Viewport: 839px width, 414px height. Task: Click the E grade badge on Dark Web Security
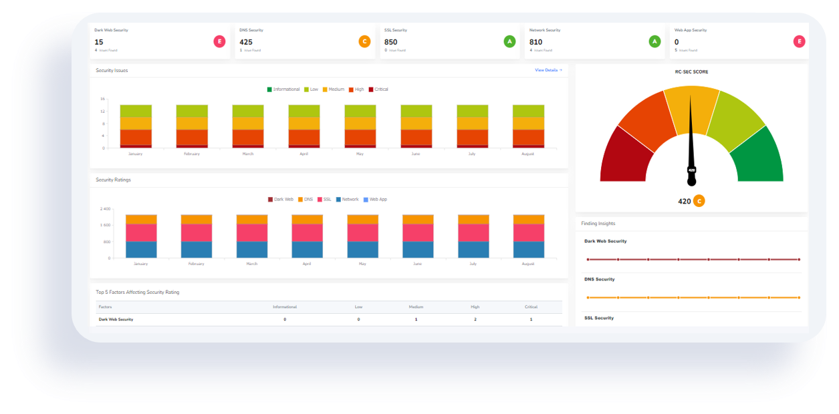point(219,41)
